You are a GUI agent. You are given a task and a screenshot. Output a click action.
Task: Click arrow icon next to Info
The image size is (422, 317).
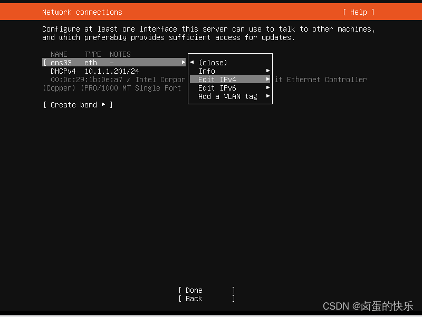coord(268,71)
